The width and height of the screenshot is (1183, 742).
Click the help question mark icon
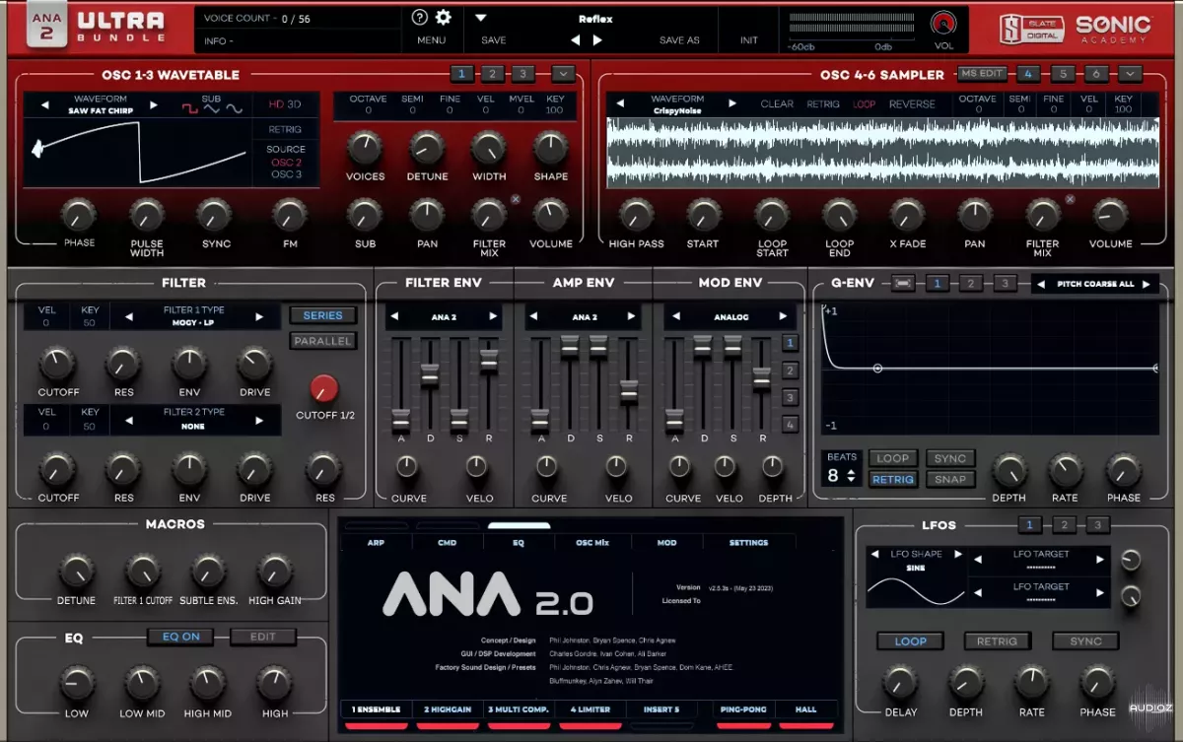[x=420, y=18]
